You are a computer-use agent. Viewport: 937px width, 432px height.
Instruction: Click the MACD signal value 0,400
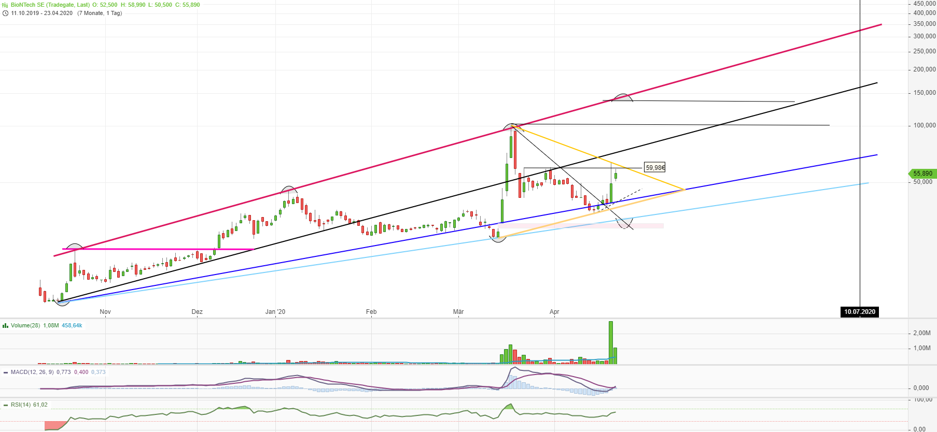pyautogui.click(x=81, y=372)
